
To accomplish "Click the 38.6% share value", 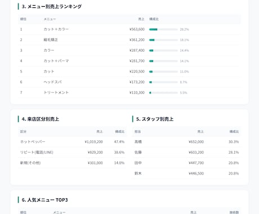I will (x=119, y=152).
